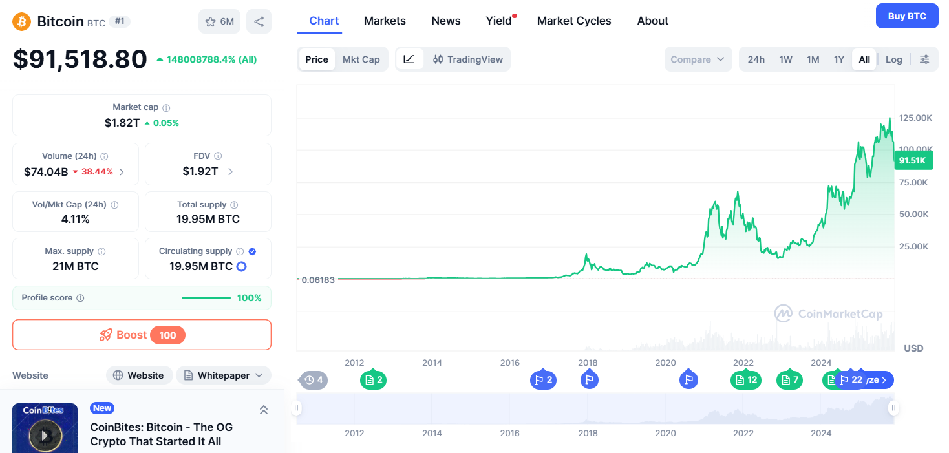Open the Markets tab
Screen dimensions: 949x453
tap(385, 21)
